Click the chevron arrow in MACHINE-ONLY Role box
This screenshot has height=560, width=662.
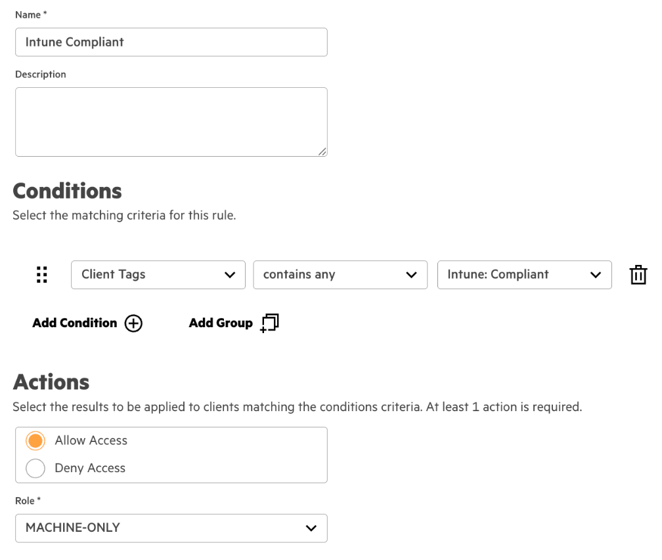point(311,528)
